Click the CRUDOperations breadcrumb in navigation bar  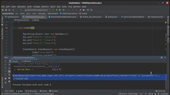[x=69, y=13]
